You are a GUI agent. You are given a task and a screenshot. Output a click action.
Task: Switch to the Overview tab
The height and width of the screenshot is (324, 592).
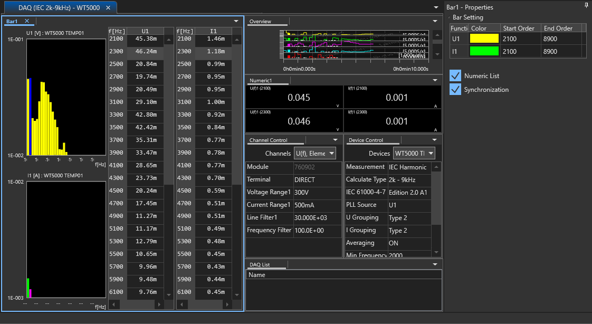260,22
